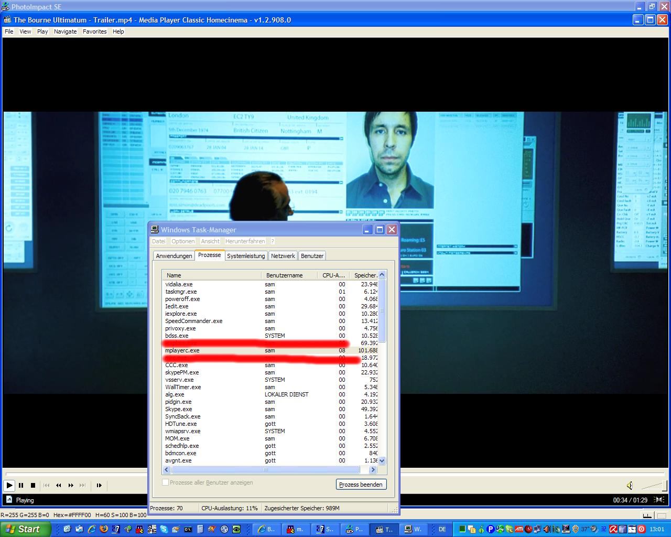Open the Navigate menu
Viewport: 671px width, 537px height.
click(65, 31)
